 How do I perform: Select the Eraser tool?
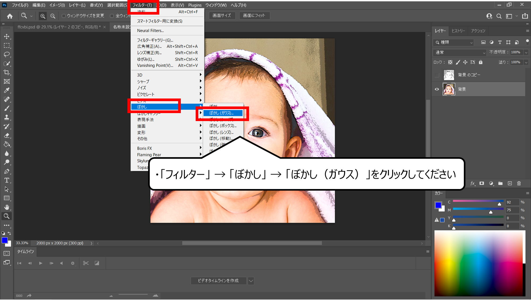7,136
